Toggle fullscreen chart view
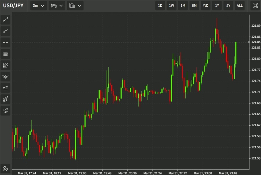The image size is (261, 175). pyautogui.click(x=255, y=6)
